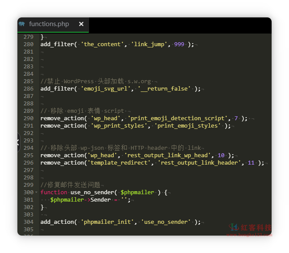
Task: Switch to the functions.php tab
Action: (x=49, y=24)
